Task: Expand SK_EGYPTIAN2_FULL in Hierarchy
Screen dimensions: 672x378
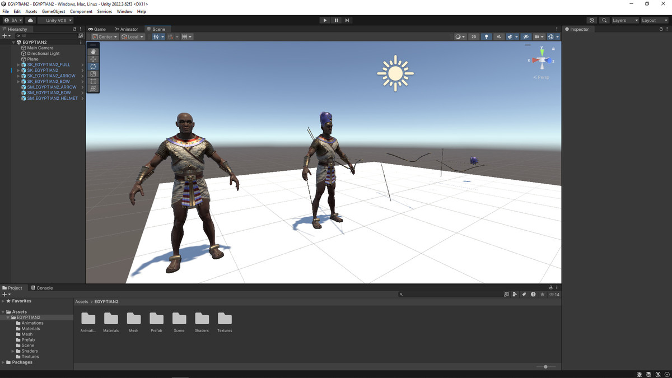Action: [18, 65]
